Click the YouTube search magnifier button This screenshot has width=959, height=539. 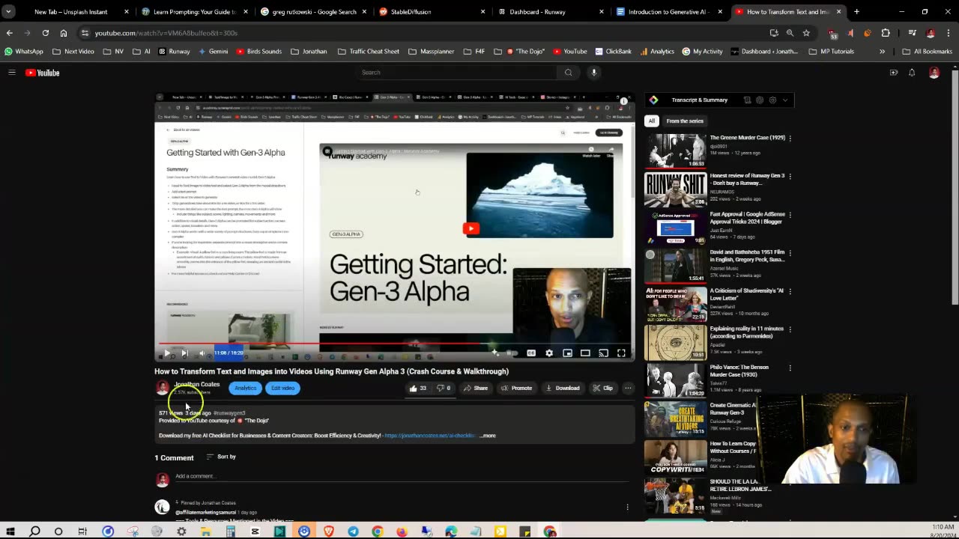(x=568, y=73)
